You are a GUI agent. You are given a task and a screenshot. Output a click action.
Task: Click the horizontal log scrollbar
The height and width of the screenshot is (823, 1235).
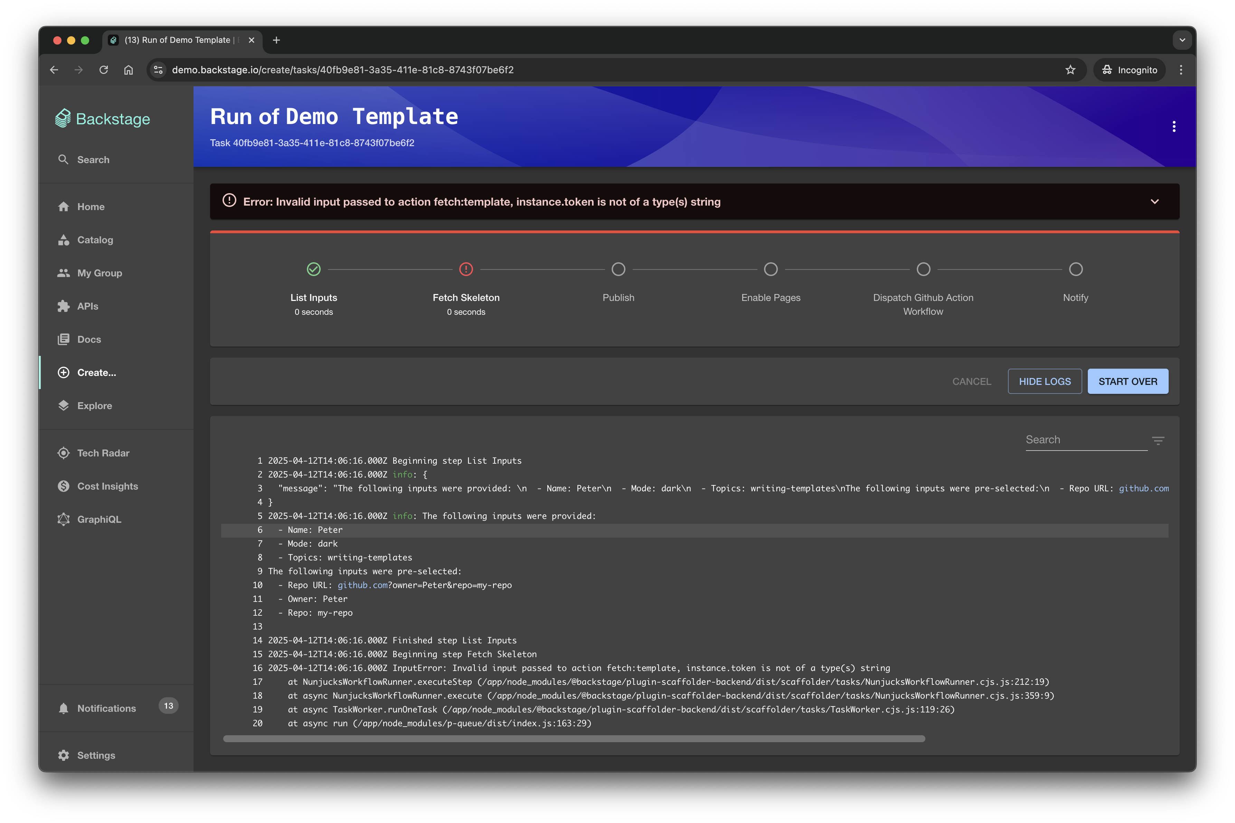pos(574,738)
